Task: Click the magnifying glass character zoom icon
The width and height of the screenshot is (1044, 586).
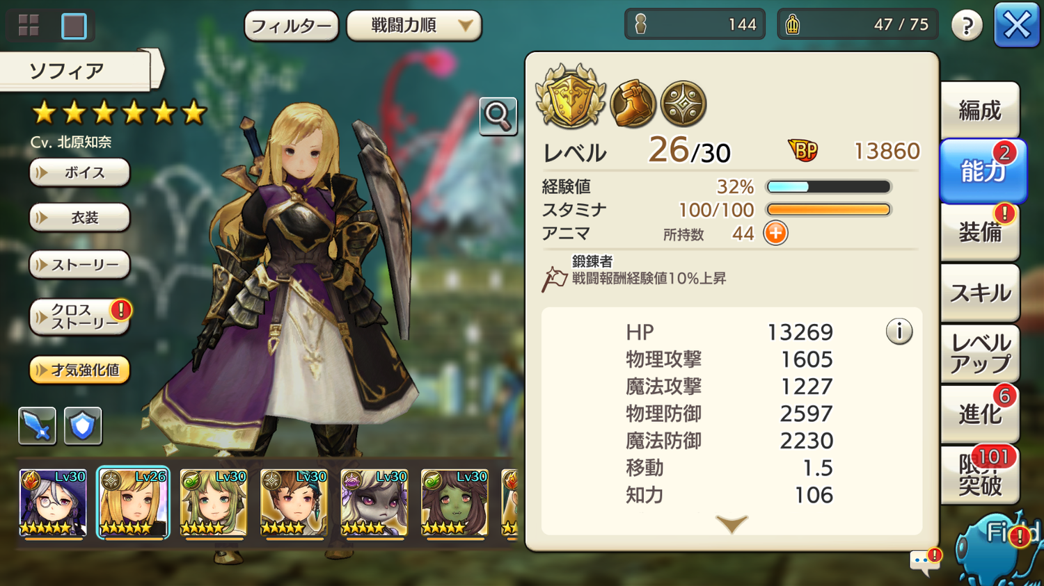Action: point(498,116)
